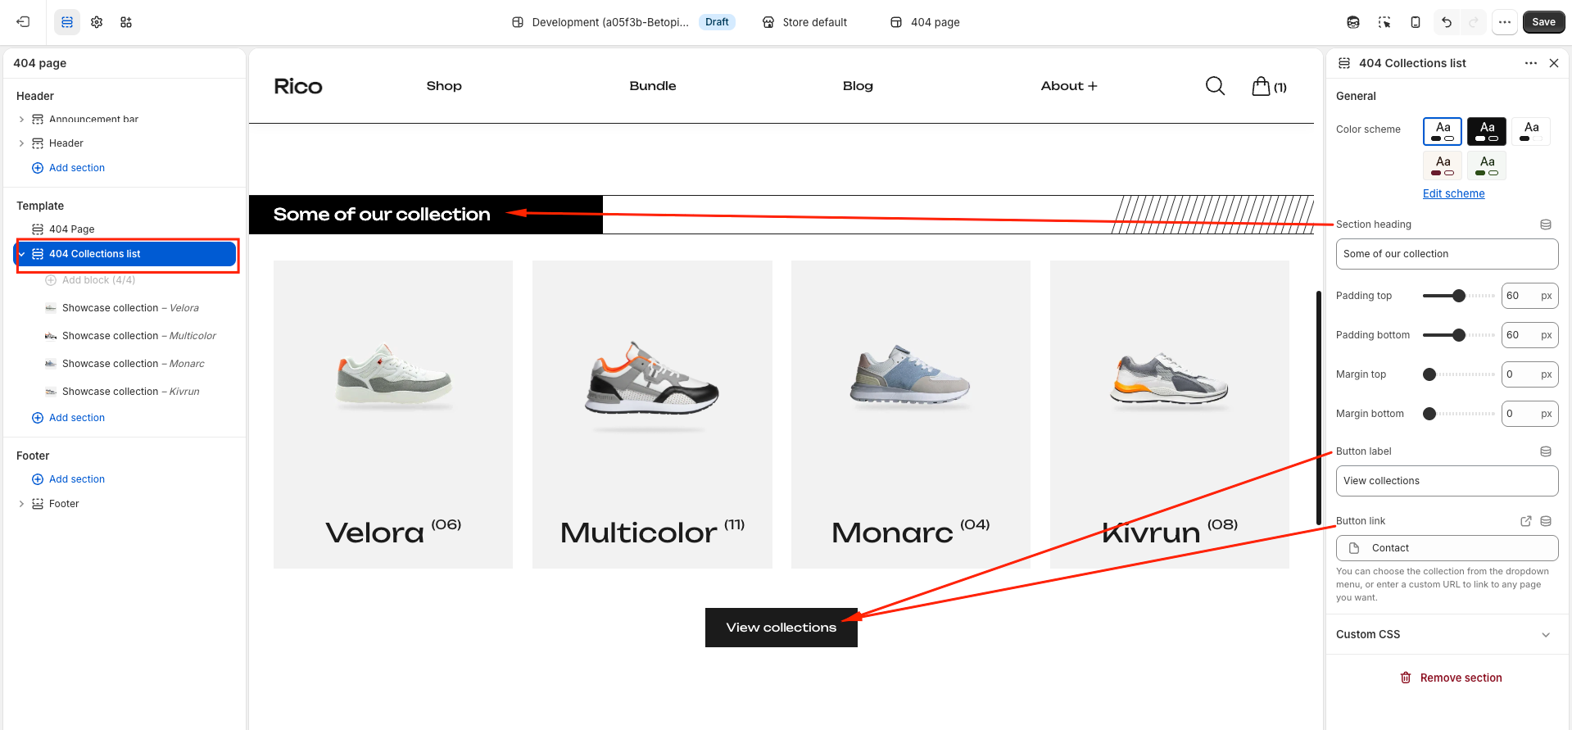The height and width of the screenshot is (730, 1572).
Task: Open the Velora collection card
Action: click(393, 415)
